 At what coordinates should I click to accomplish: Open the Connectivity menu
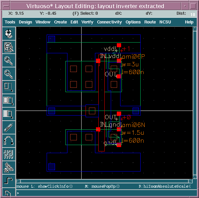(109, 22)
